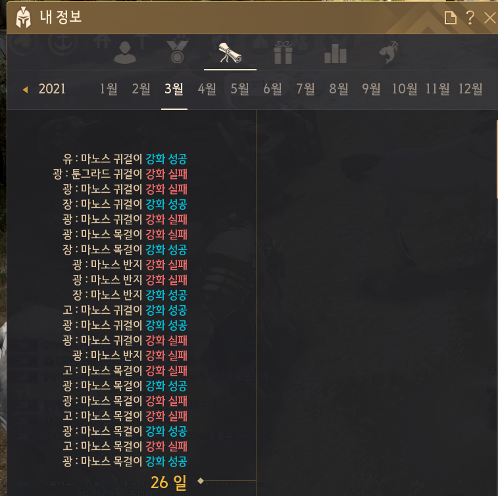
Task: Close the 내 정보 window
Action: coord(489,18)
